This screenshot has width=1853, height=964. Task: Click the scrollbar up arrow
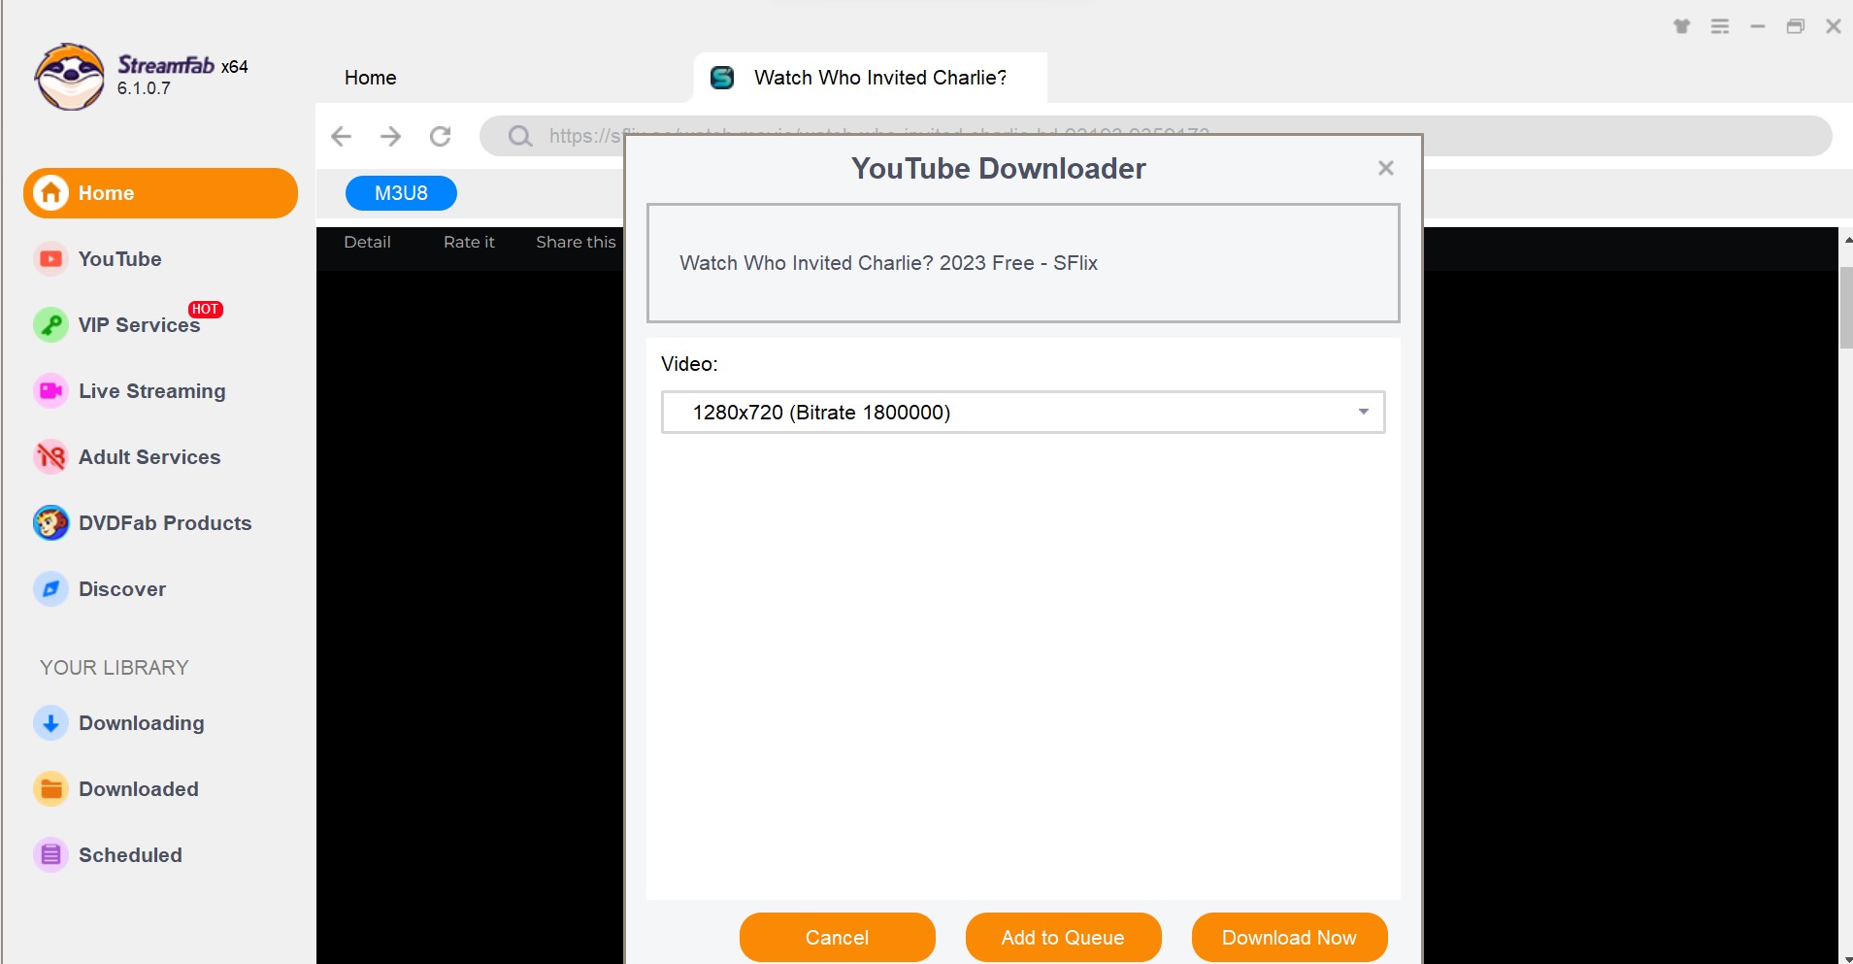[1847, 239]
